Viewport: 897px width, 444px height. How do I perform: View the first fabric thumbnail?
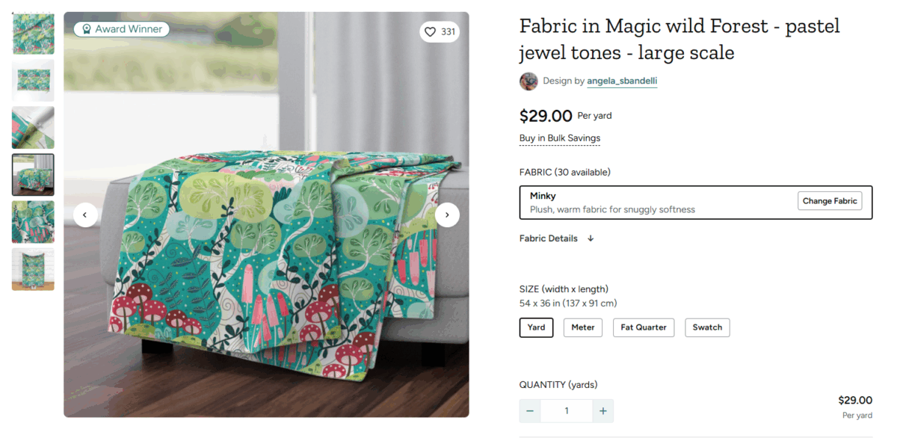(x=33, y=34)
